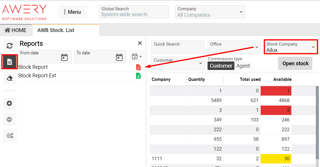Click the plus add record icon
The height and width of the screenshot is (167, 320).
coord(9,103)
